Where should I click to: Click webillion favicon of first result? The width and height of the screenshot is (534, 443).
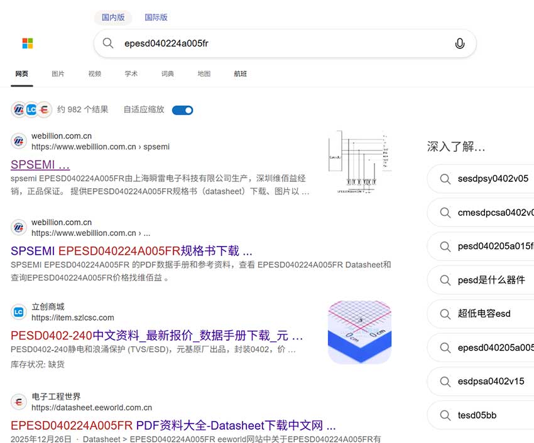point(19,141)
